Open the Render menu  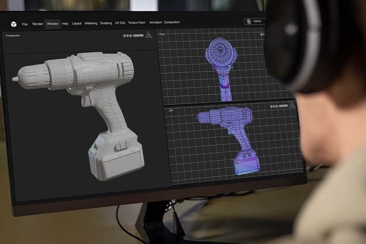38,24
